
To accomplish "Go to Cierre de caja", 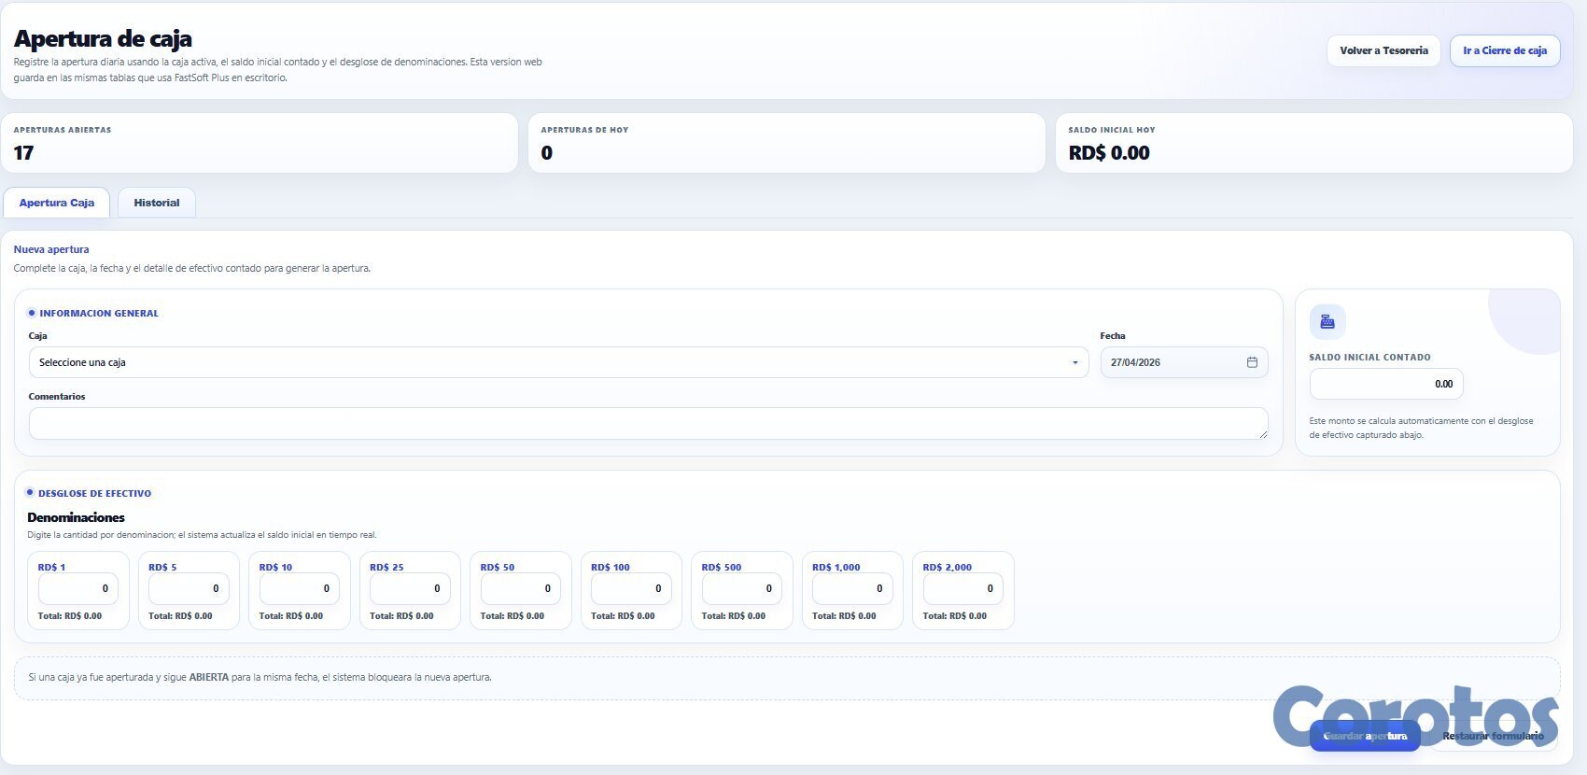I will (x=1504, y=50).
